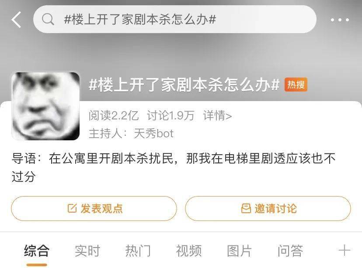362x268 pixels.
Task: Tap the back arrow icon
Action: tap(16, 20)
